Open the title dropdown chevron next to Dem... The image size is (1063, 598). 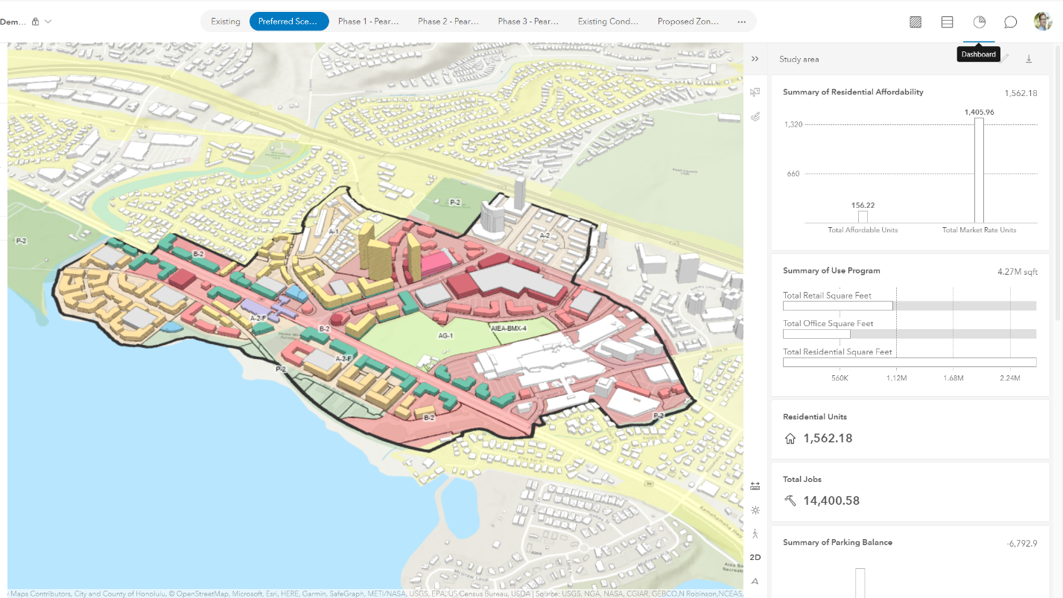tap(47, 22)
